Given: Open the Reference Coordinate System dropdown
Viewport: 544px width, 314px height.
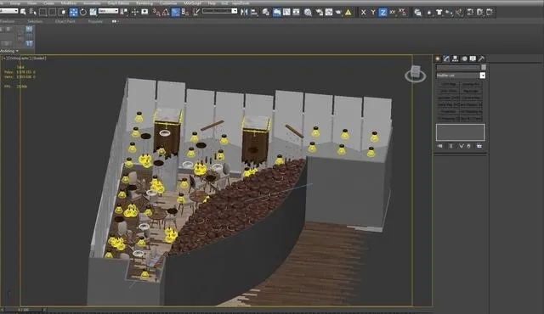Looking at the screenshot, I should click(x=108, y=11).
